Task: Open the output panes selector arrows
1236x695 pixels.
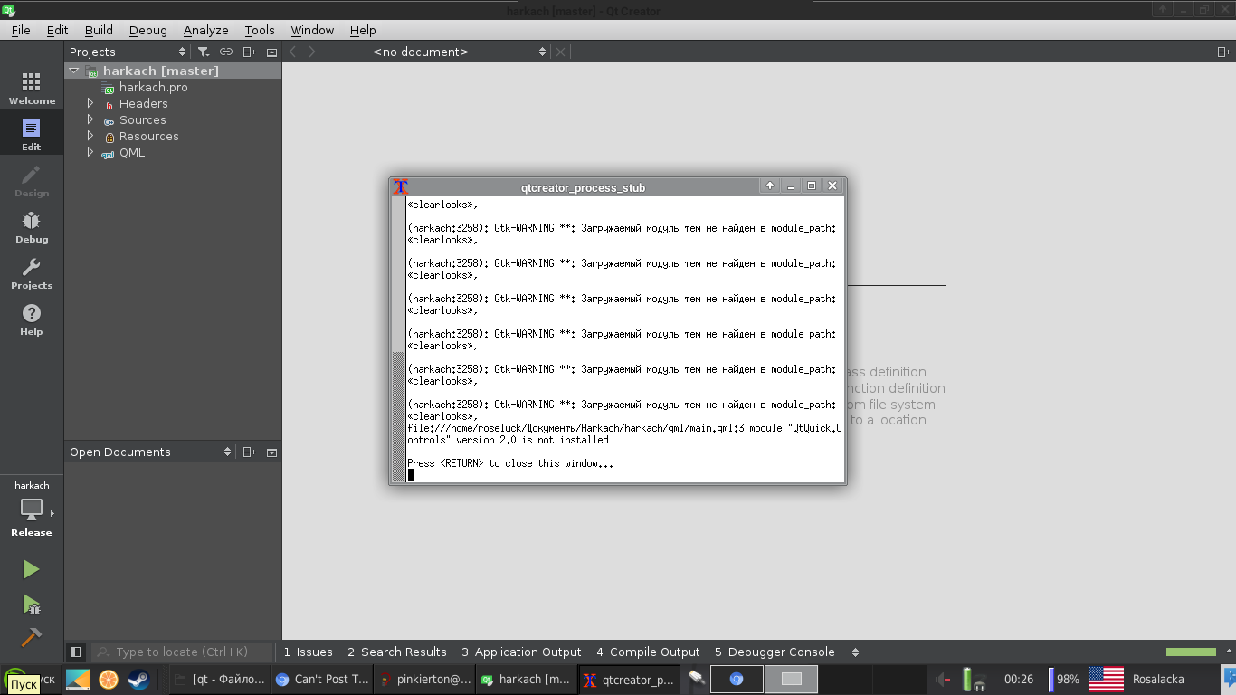Action: pyautogui.click(x=855, y=652)
